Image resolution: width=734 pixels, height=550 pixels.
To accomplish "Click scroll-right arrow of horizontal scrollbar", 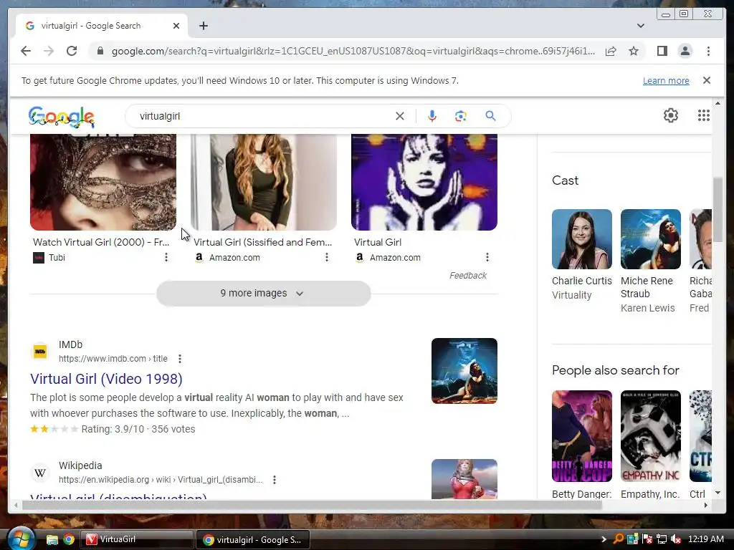I will point(705,505).
